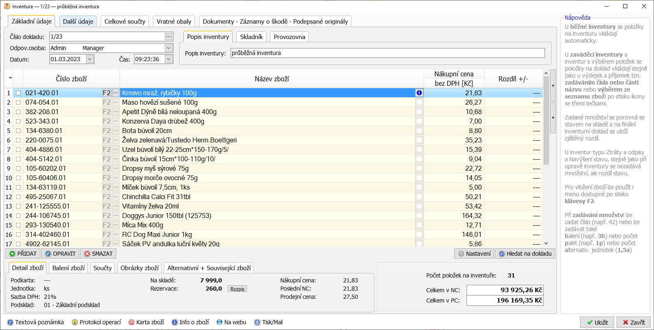Click the scrollbar down arrow of the item list
Screen dimensions: 654x330
click(x=546, y=243)
